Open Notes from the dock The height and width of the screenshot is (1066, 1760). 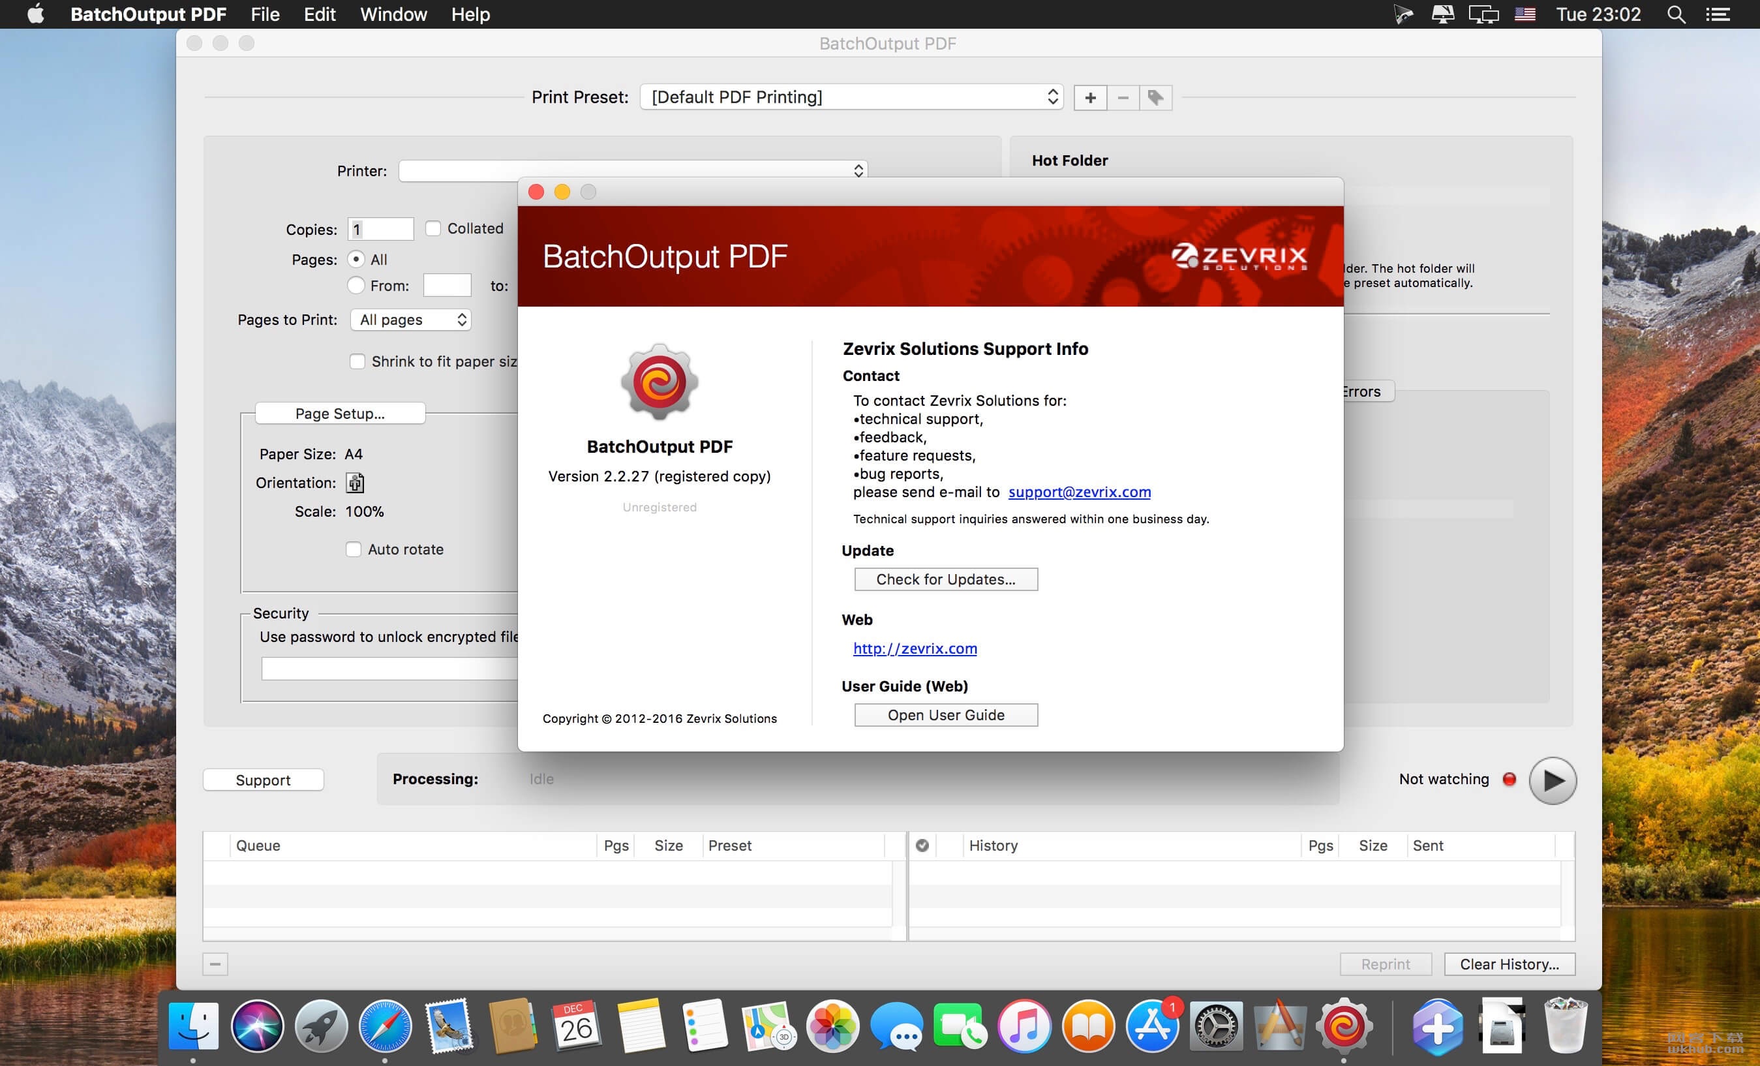(x=641, y=1026)
